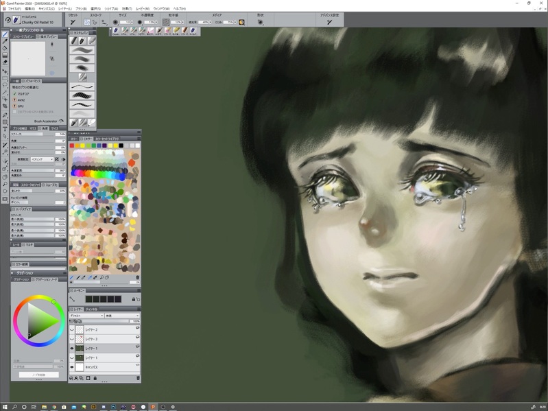Viewport: 548px width, 411px height.
Task: Open the ファイル menu
Action: click(x=14, y=8)
